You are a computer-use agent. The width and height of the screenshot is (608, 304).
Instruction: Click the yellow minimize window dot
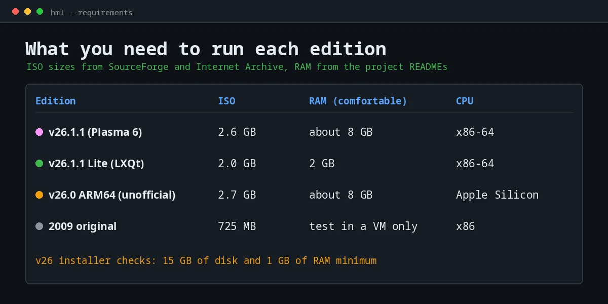click(28, 12)
